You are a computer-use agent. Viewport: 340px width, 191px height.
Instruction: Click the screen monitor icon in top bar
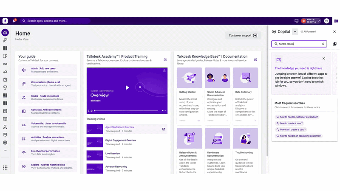296,21
